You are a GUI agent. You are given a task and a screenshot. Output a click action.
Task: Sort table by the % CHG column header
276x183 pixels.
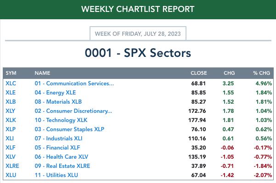click(x=262, y=73)
